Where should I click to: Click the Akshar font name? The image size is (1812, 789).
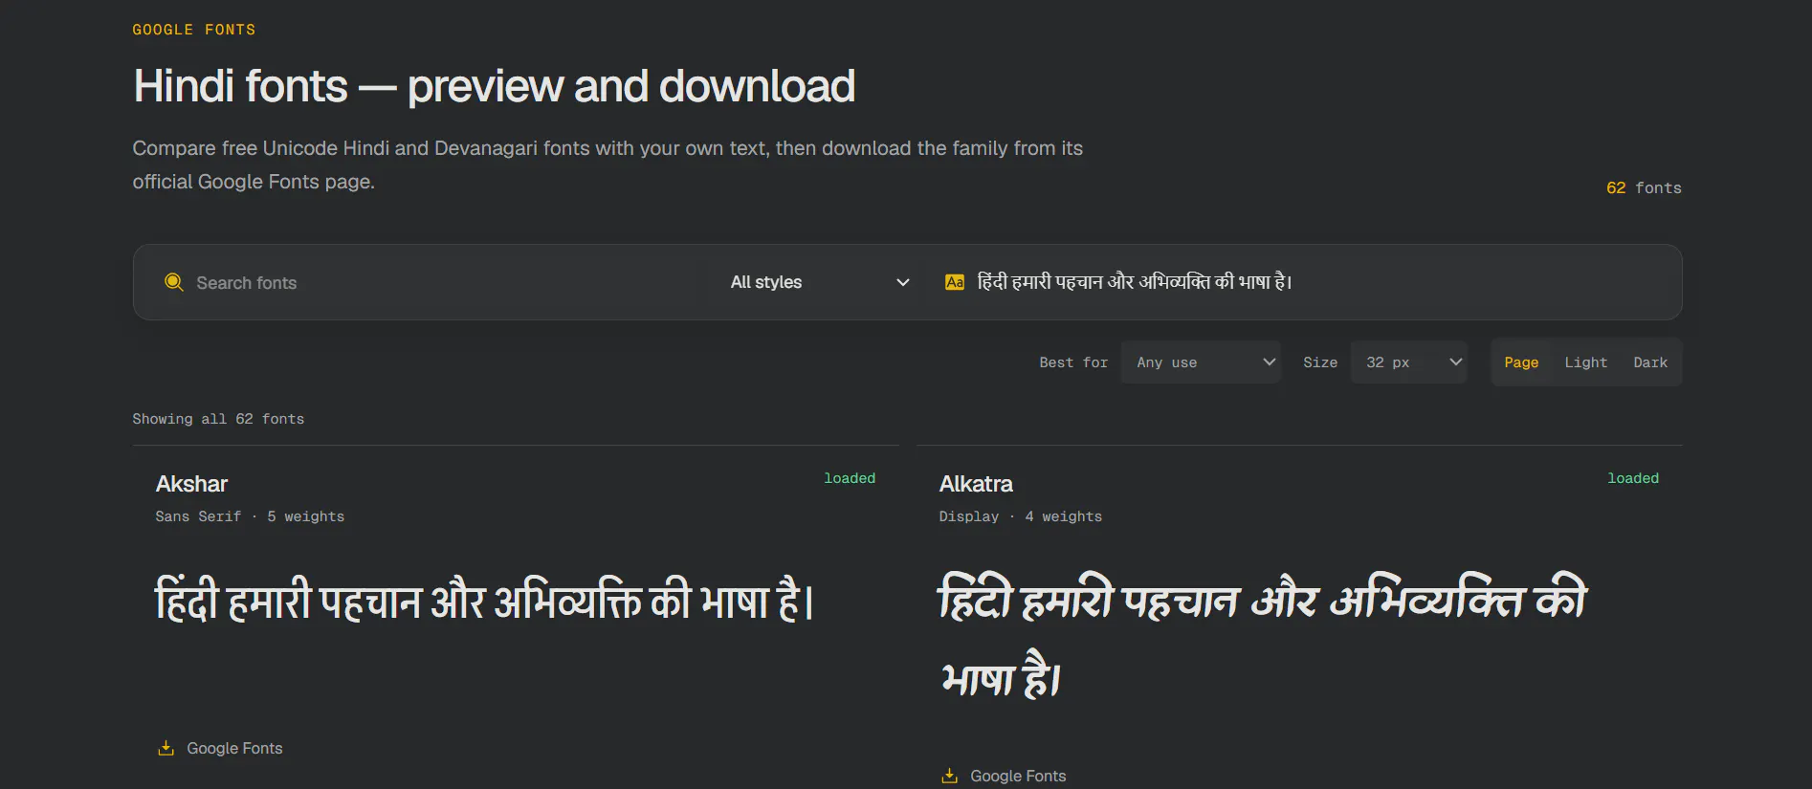click(x=191, y=484)
